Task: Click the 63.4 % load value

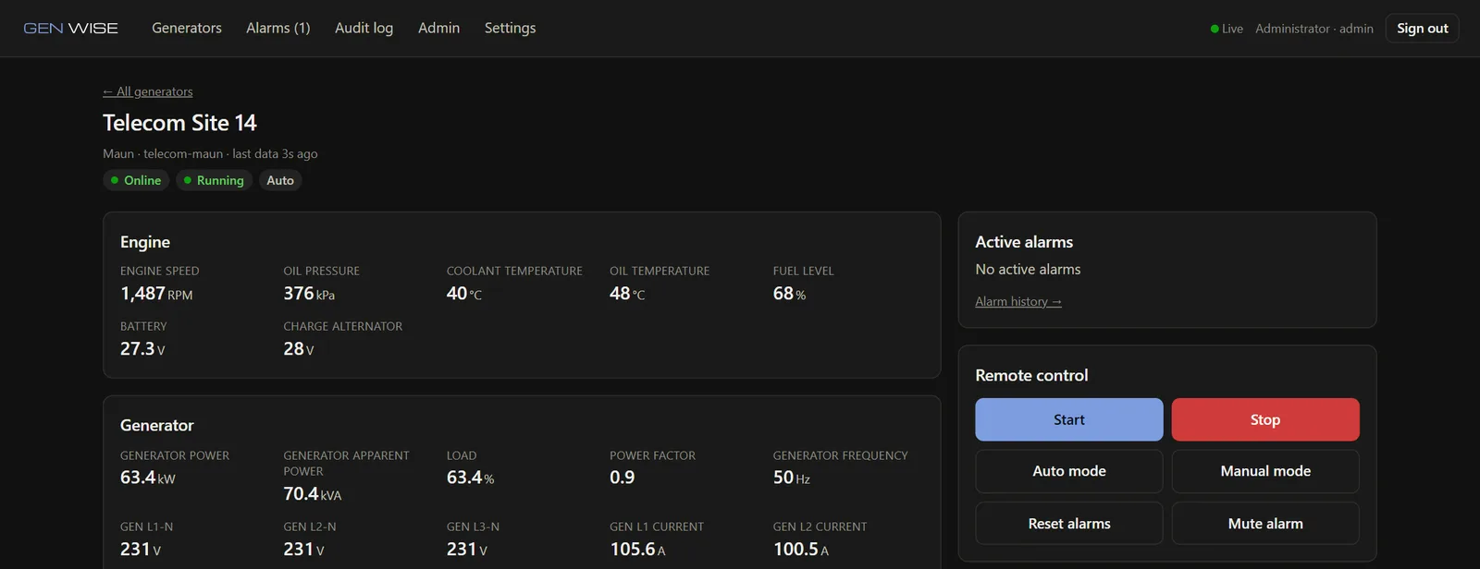Action: (470, 478)
